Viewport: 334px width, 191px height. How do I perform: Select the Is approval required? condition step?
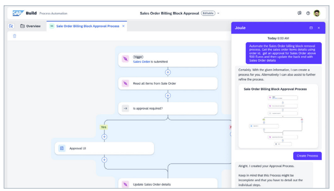click(x=168, y=108)
